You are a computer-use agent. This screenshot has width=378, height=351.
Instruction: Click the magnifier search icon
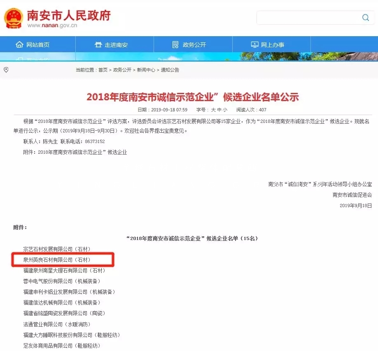pos(366,18)
